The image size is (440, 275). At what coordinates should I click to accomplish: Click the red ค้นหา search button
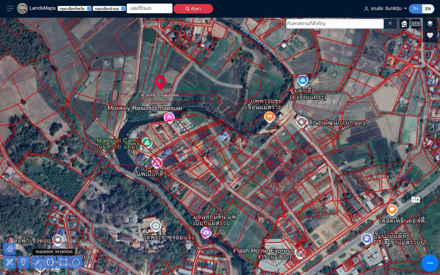tap(193, 9)
